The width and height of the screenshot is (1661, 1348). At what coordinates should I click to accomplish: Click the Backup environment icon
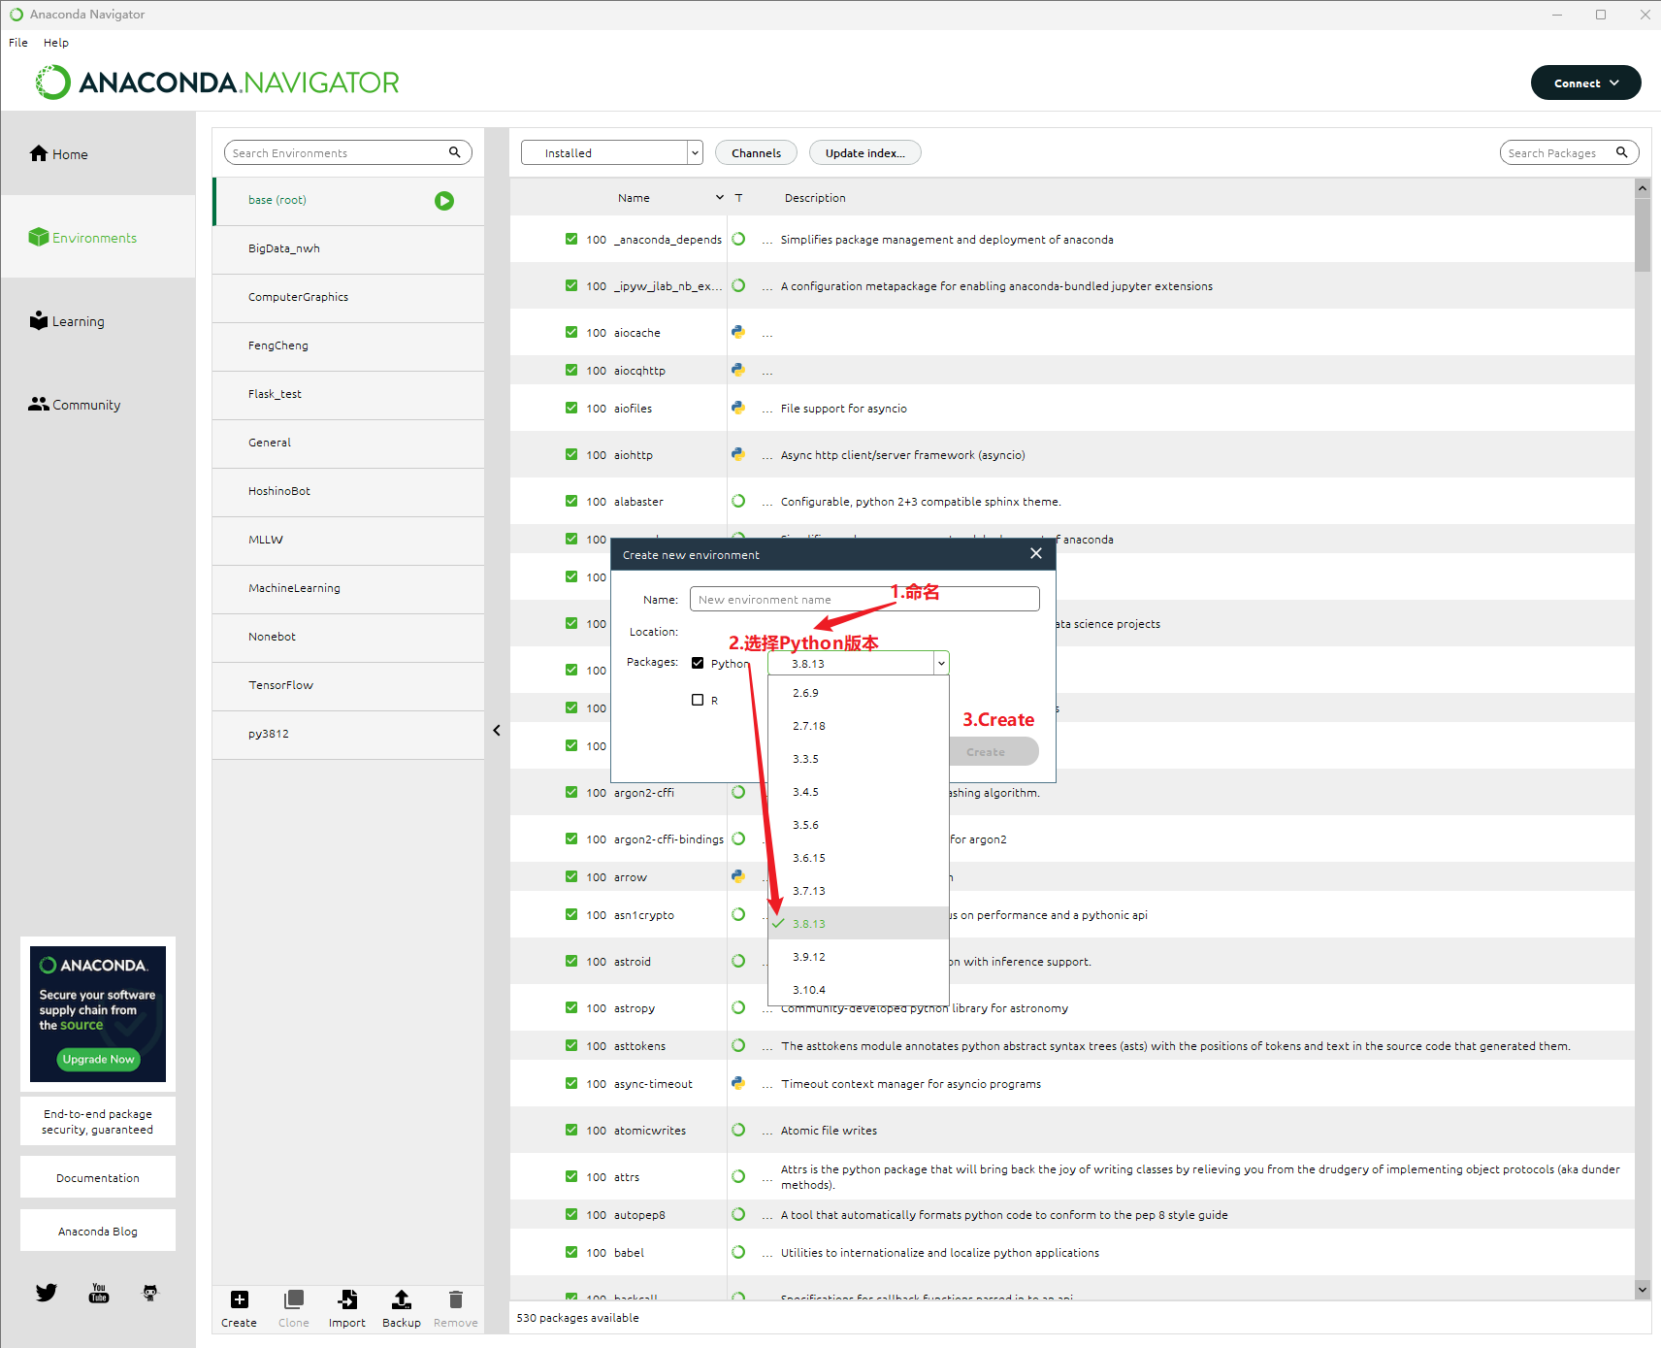tap(402, 1299)
